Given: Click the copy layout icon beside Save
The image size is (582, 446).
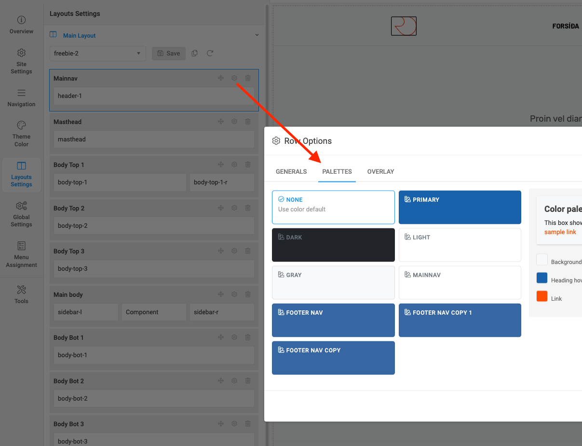Looking at the screenshot, I should tap(194, 54).
